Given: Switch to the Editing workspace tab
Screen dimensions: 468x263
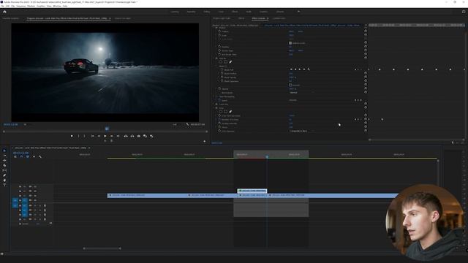Looking at the screenshot, I should click(207, 12).
